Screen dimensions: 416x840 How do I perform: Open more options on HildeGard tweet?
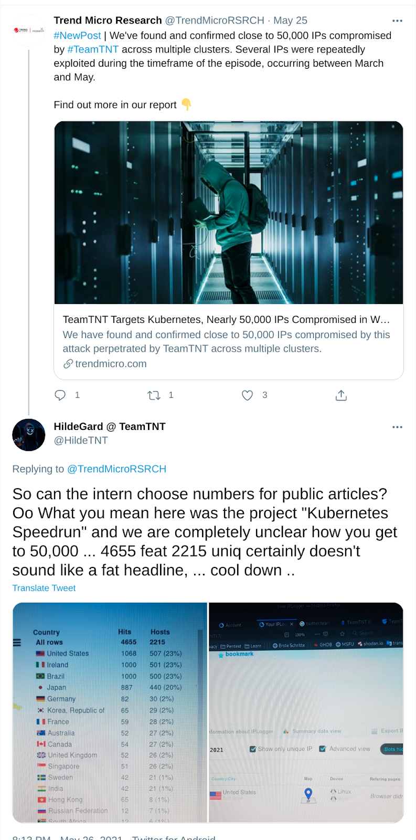point(397,427)
